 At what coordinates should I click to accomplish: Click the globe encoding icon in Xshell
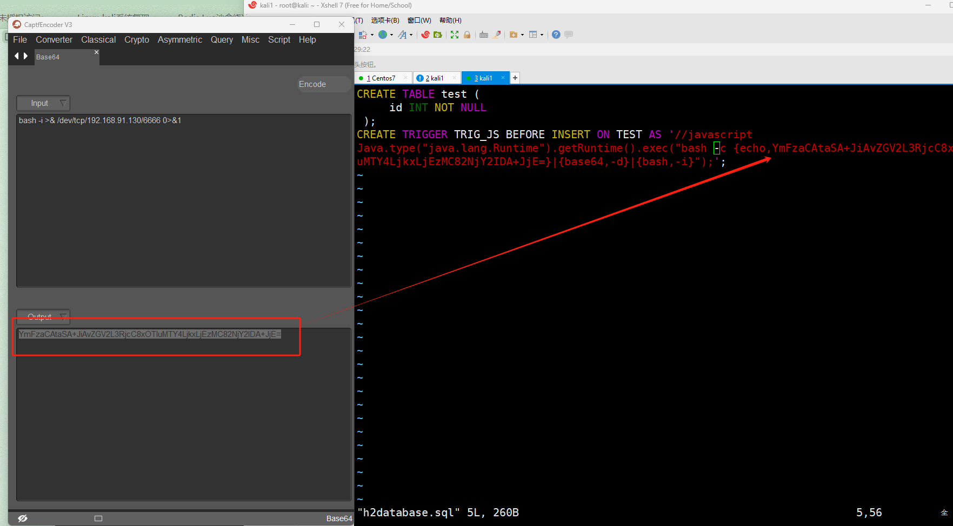point(383,35)
